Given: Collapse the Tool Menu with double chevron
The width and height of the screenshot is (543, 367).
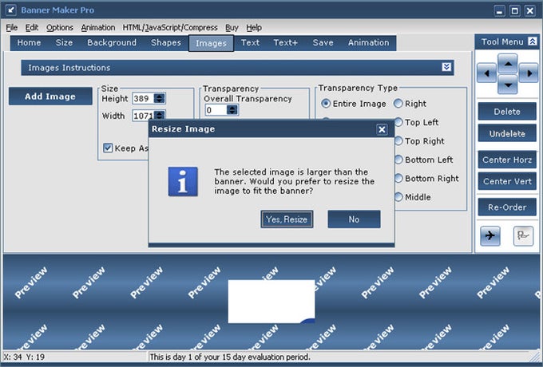Looking at the screenshot, I should click(533, 41).
